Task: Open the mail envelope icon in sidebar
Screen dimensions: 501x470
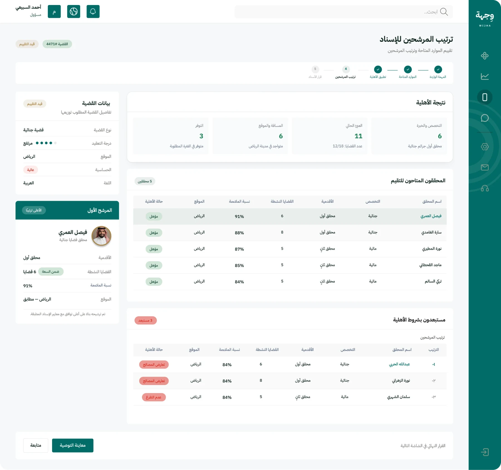Action: point(485,167)
